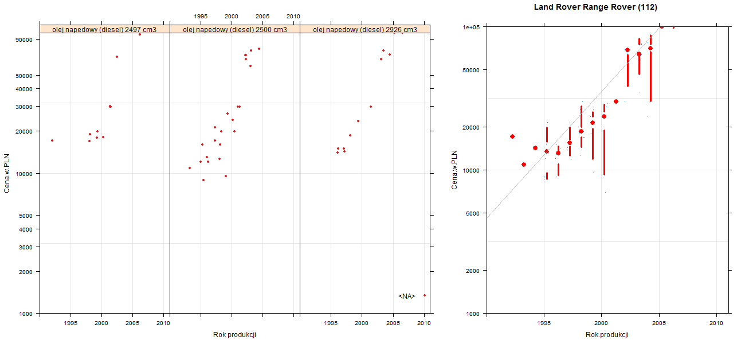Click the "1995" x-axis label under the Land Rover plot
745x344 pixels.
tap(544, 323)
